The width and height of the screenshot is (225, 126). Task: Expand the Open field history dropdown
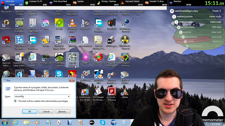click(x=69, y=97)
